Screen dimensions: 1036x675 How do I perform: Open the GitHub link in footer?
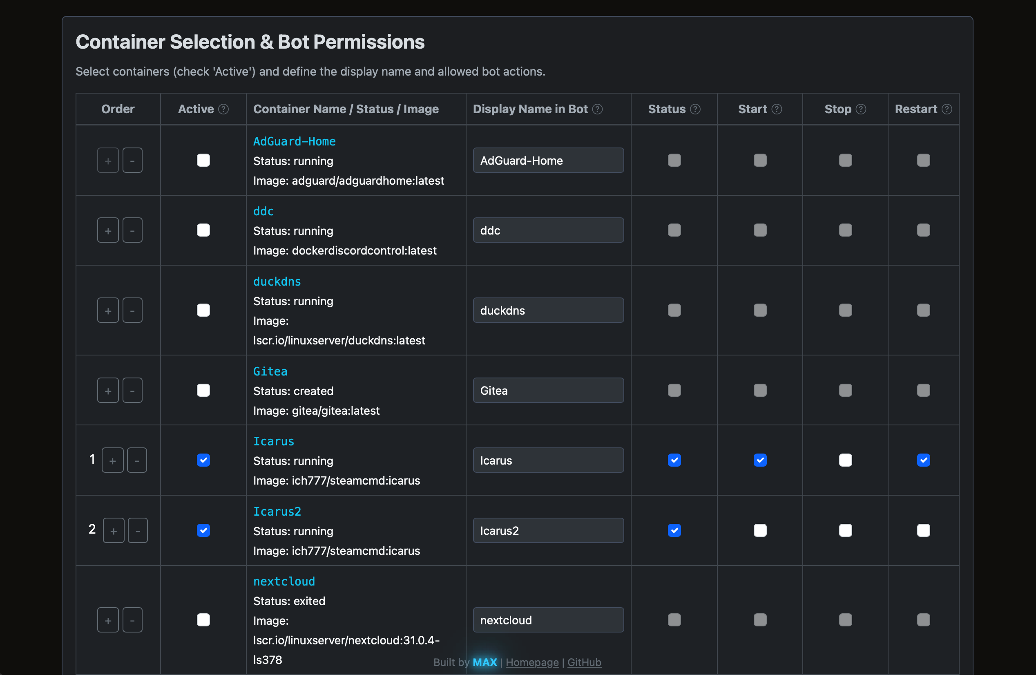[584, 662]
